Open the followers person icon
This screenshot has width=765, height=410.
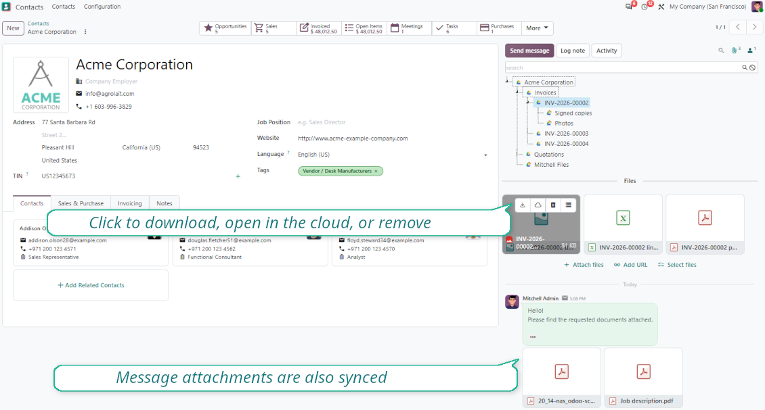point(751,50)
